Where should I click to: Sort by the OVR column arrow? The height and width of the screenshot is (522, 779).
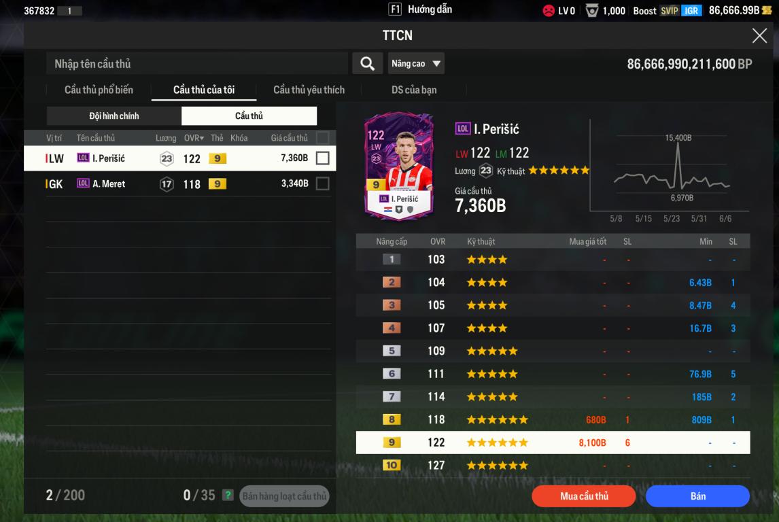tap(202, 138)
